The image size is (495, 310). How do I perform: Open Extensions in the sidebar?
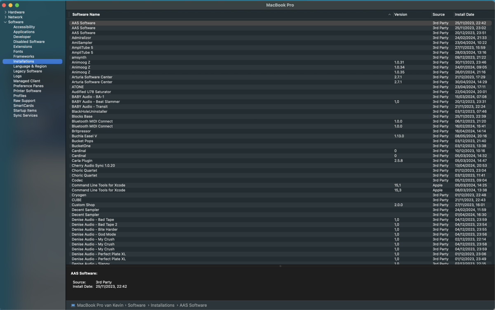click(23, 47)
